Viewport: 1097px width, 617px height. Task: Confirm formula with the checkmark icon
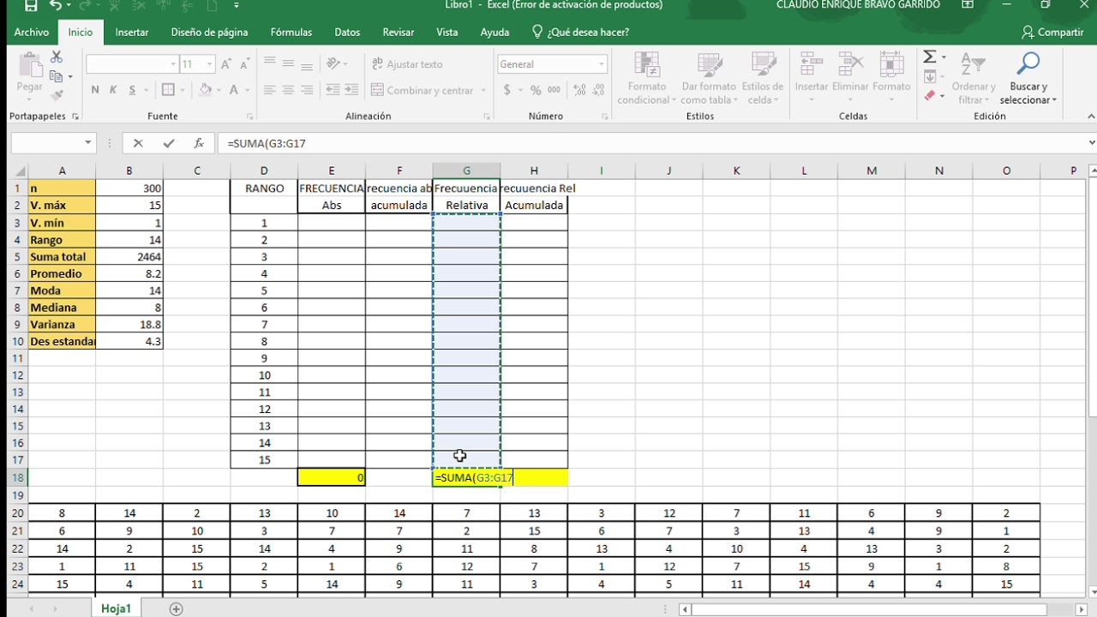tap(168, 144)
